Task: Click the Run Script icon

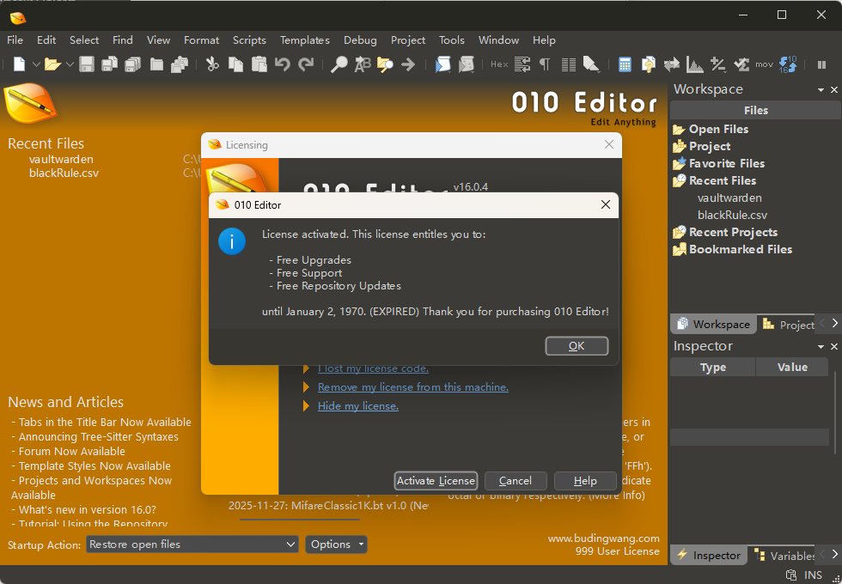Action: pyautogui.click(x=442, y=64)
